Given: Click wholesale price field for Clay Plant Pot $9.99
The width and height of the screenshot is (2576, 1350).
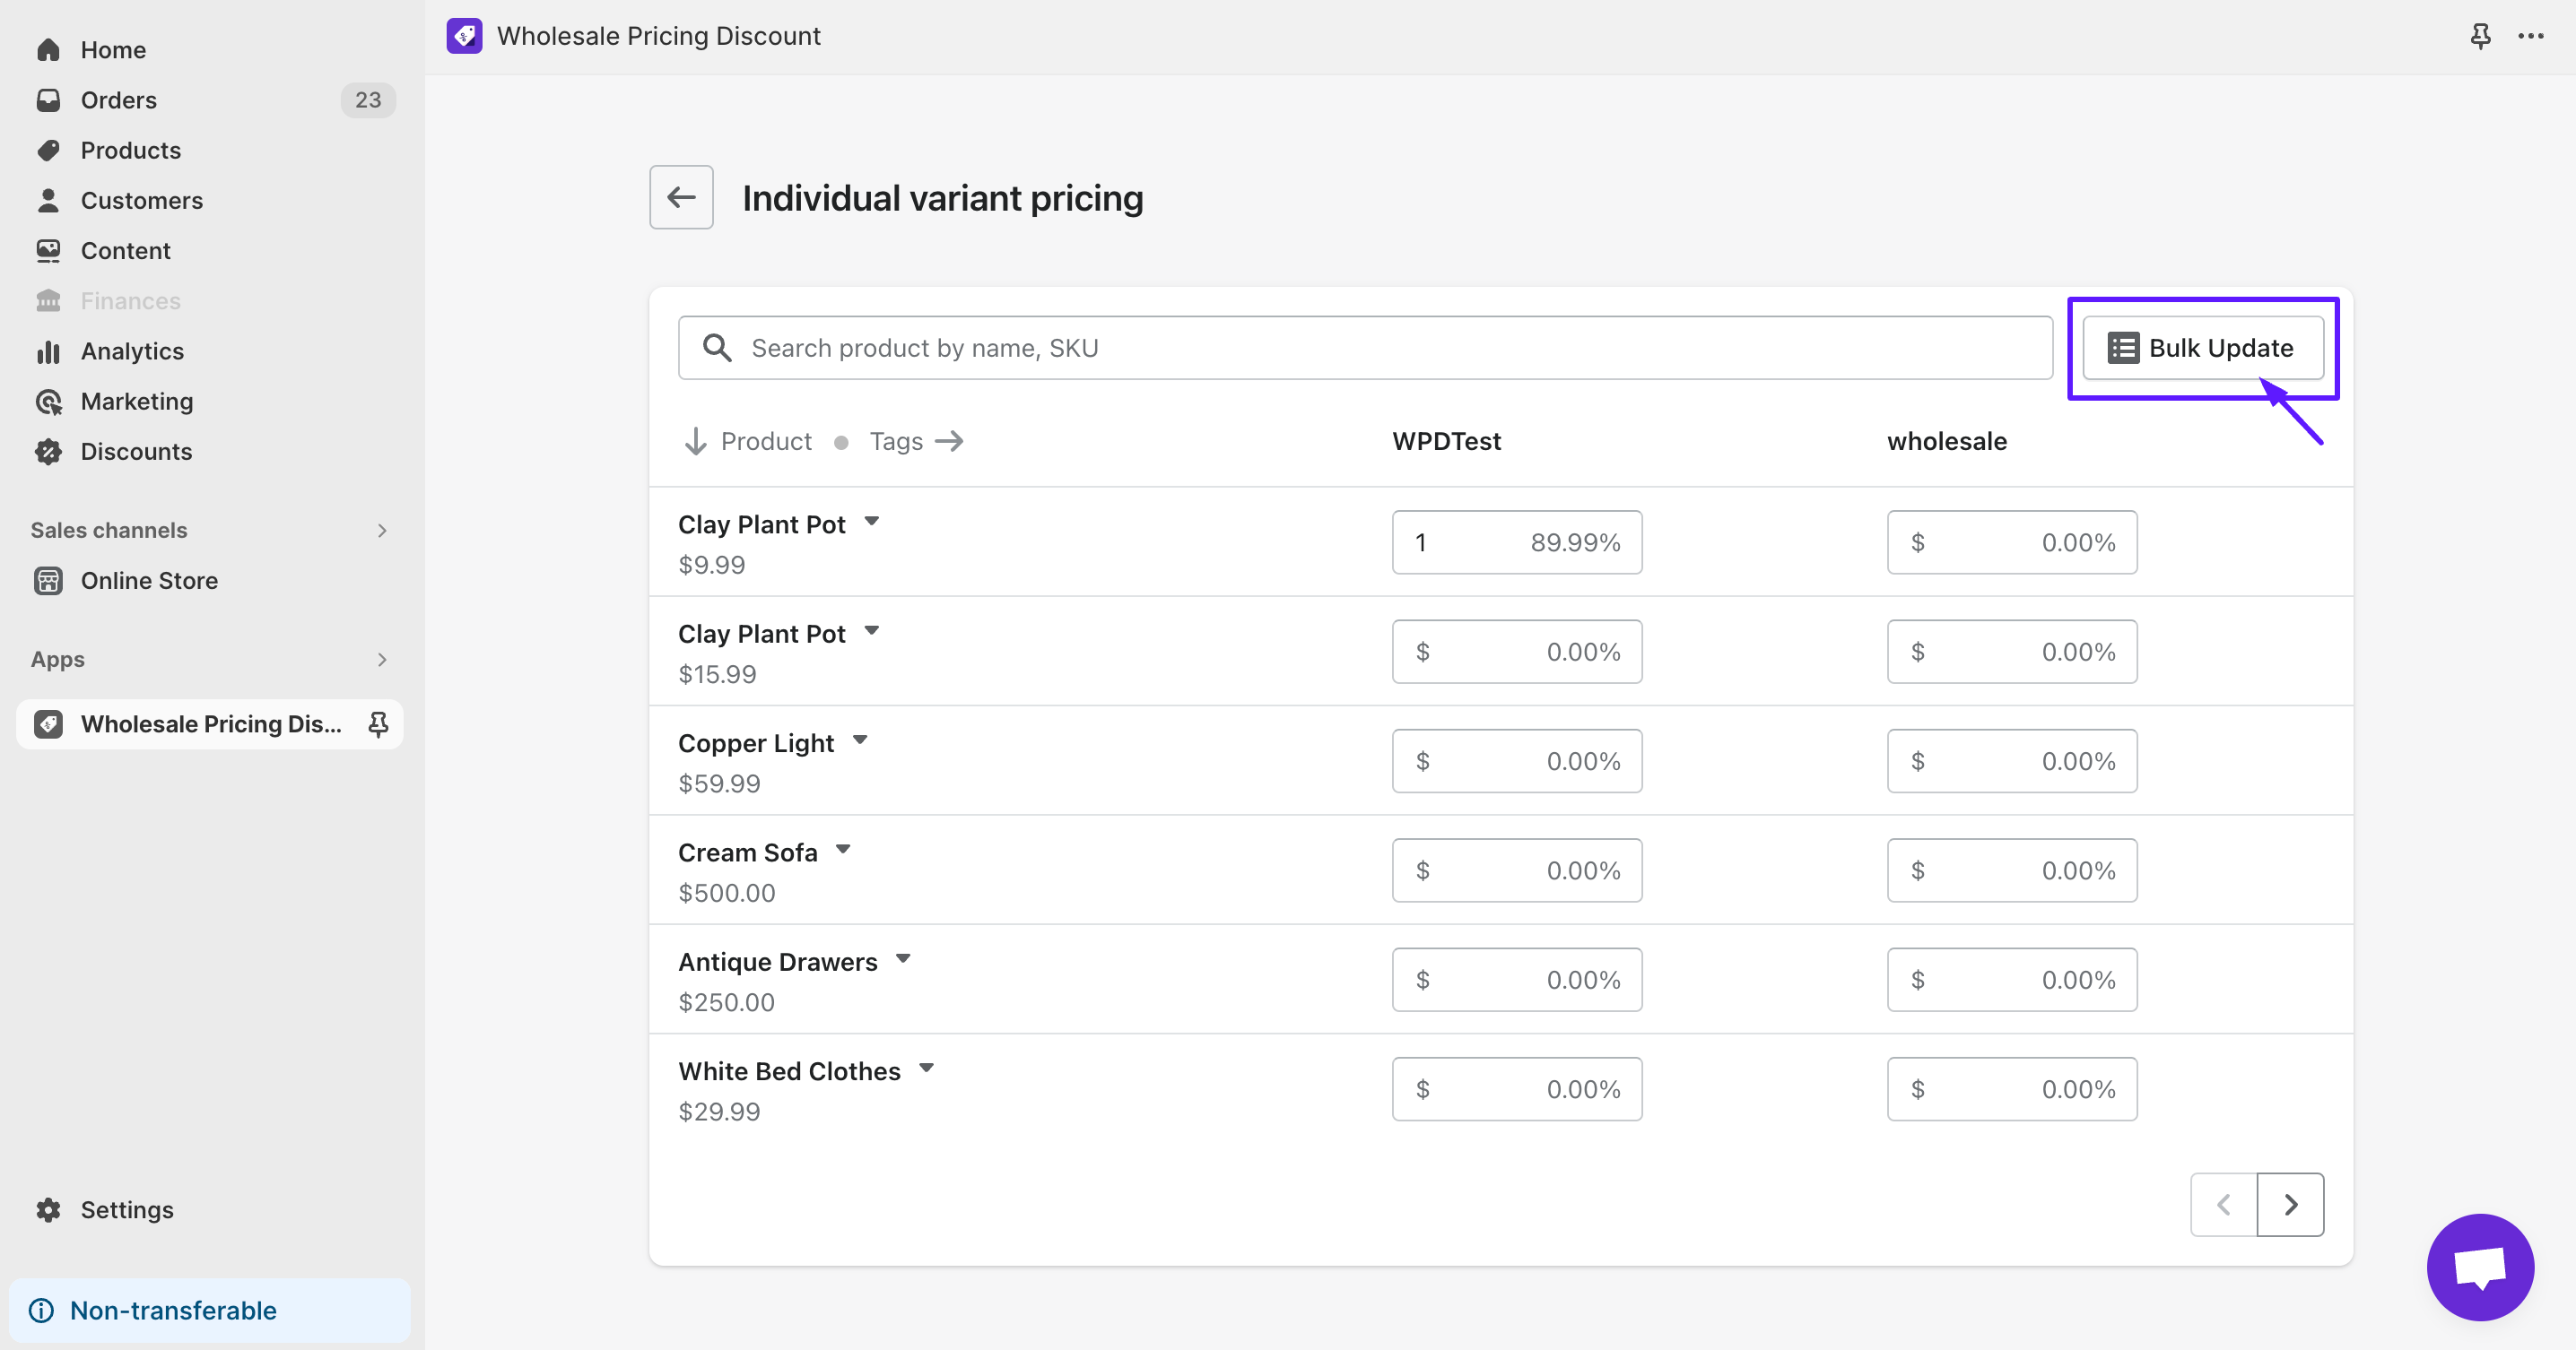Looking at the screenshot, I should [x=2012, y=542].
